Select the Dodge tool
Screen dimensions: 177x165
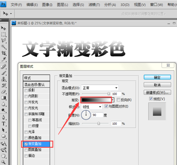coord(3,110)
